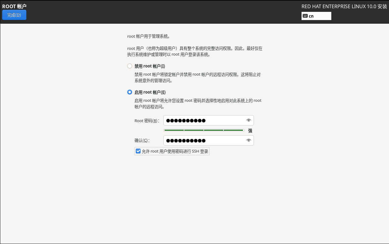Show confirm password using eye icon
Screen dimensions: 389x244
(249, 140)
